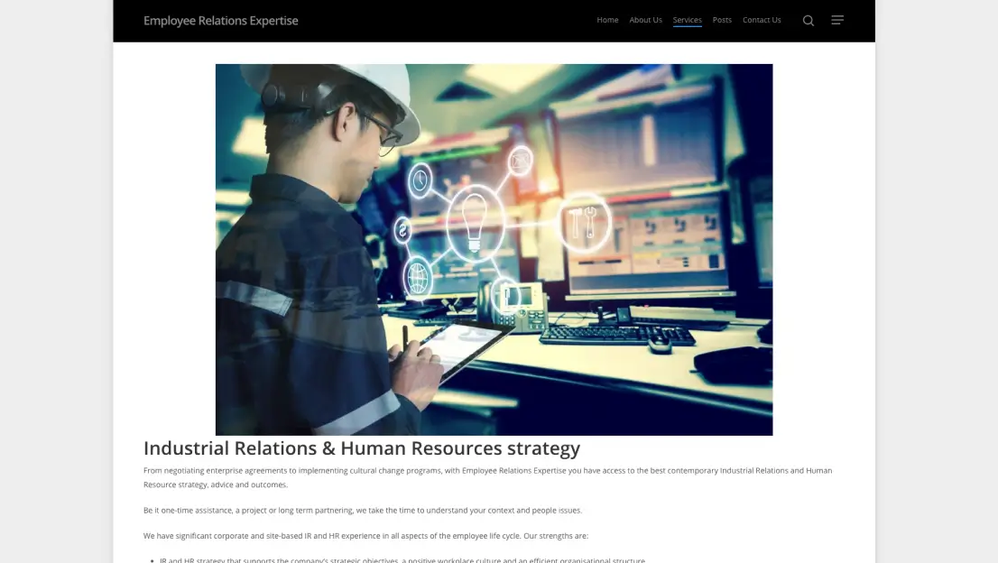Image resolution: width=998 pixels, height=563 pixels.
Task: Click the lightbulb icon in hero image
Action: tap(475, 223)
